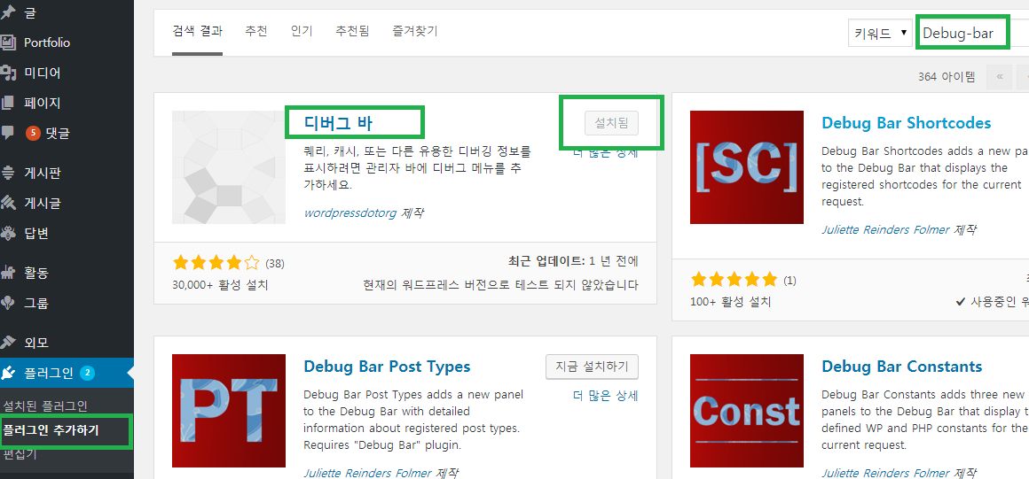
Task: Open the 그룹 menu item
Action: pyautogui.click(x=36, y=303)
